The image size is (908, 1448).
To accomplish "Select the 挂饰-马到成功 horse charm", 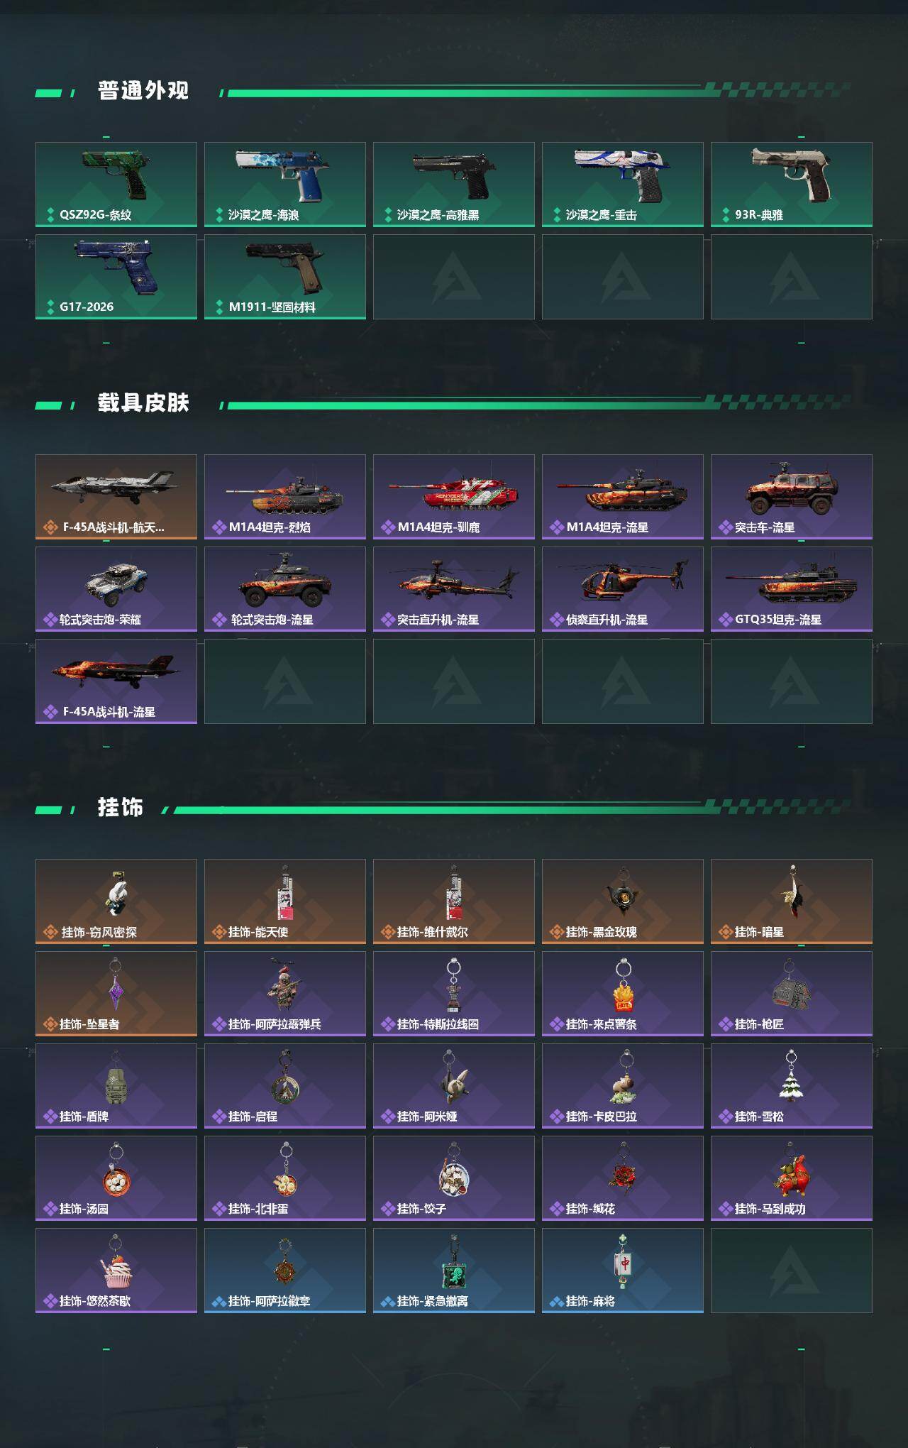I will tap(792, 1178).
